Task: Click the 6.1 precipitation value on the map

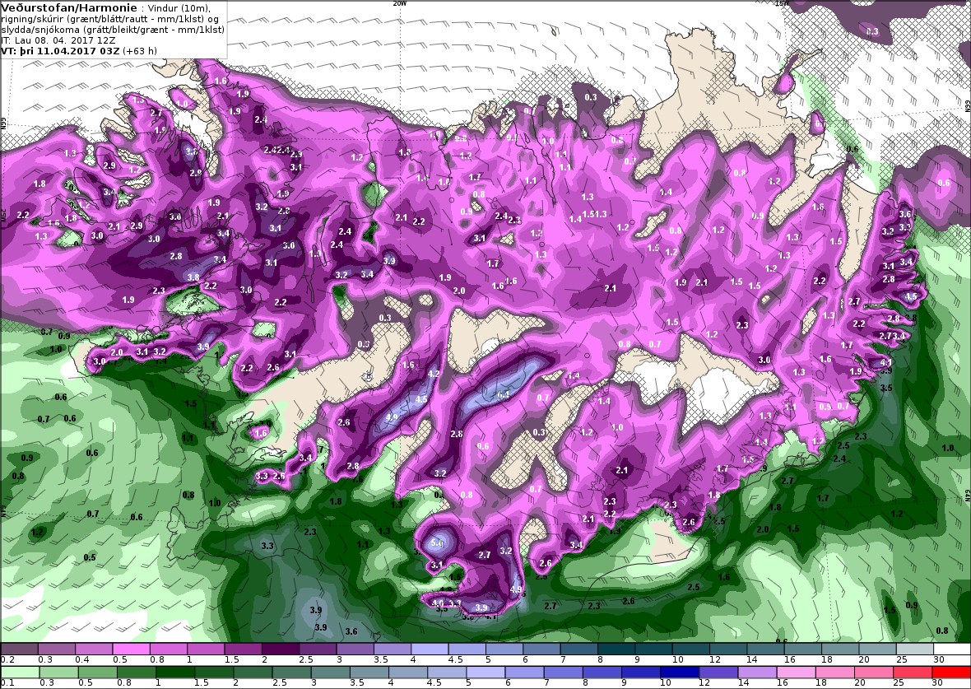Action: (504, 394)
